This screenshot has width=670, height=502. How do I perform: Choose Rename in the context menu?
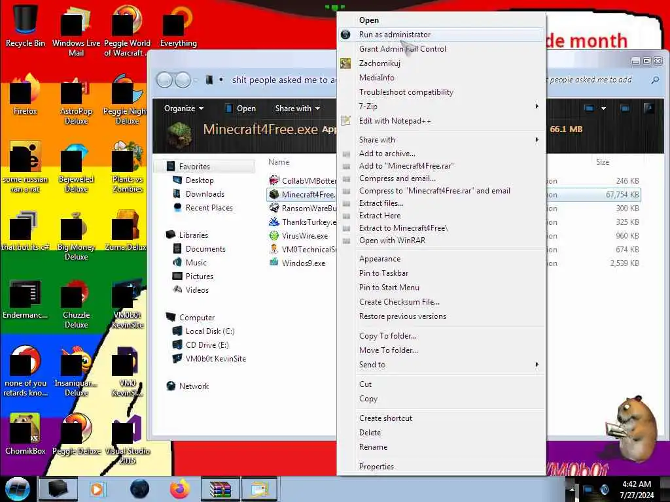pyautogui.click(x=442, y=447)
